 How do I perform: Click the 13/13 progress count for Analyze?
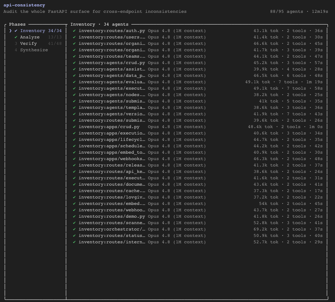pos(55,37)
